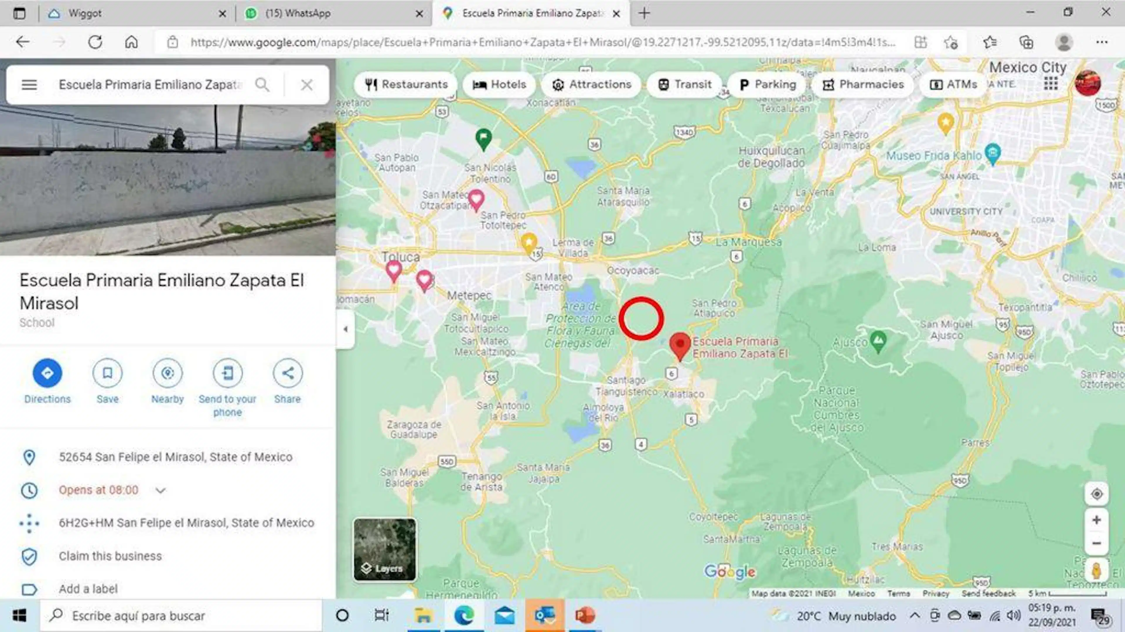This screenshot has width=1125, height=632.
Task: Open Google account profile picture
Action: [1087, 83]
